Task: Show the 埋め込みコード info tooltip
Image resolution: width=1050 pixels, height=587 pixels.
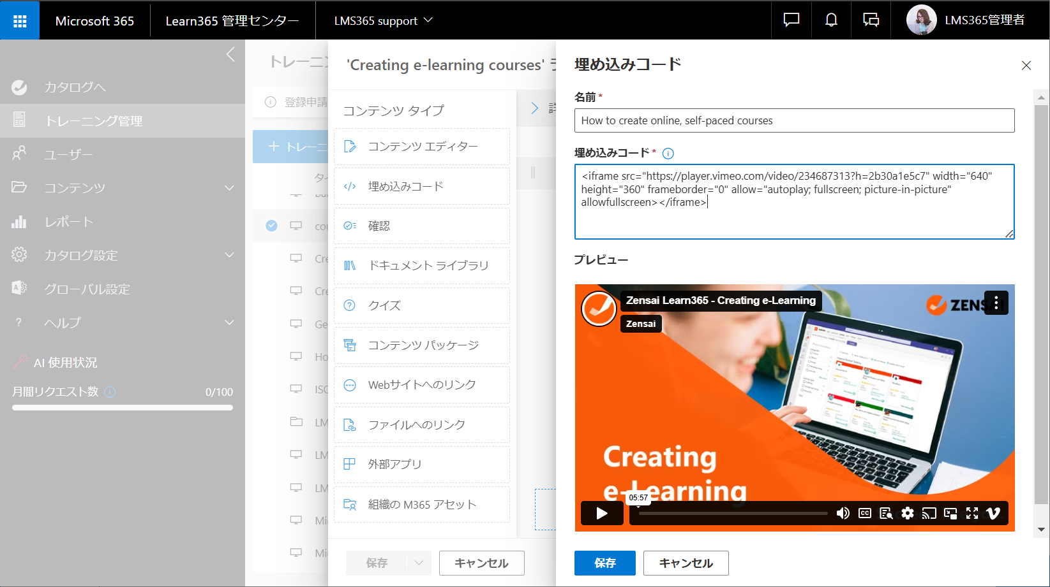Action: [x=668, y=153]
